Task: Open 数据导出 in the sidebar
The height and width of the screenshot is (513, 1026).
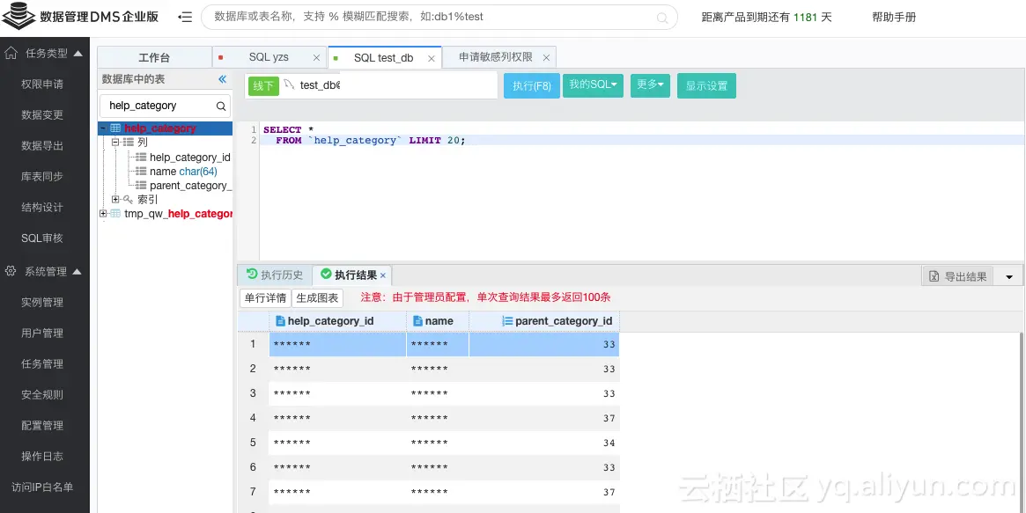Action: (42, 146)
